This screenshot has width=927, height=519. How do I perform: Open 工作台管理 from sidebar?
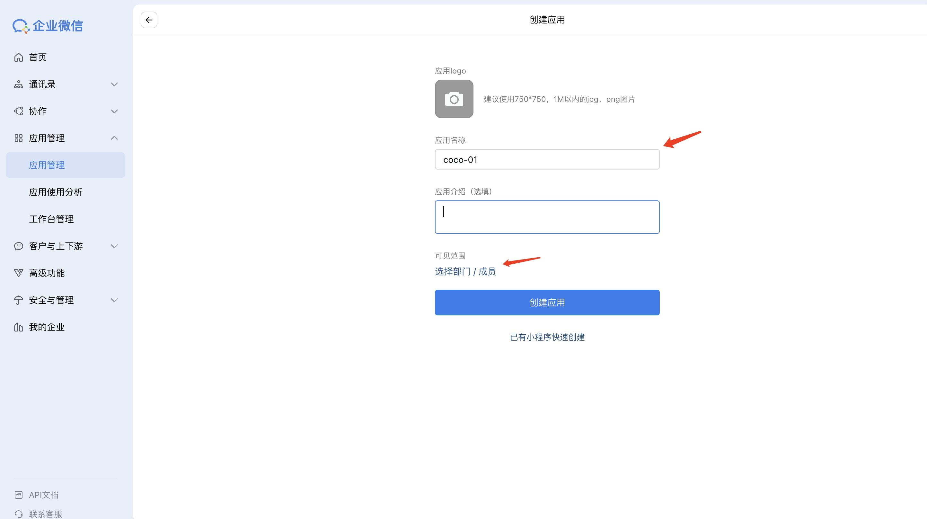(51, 219)
